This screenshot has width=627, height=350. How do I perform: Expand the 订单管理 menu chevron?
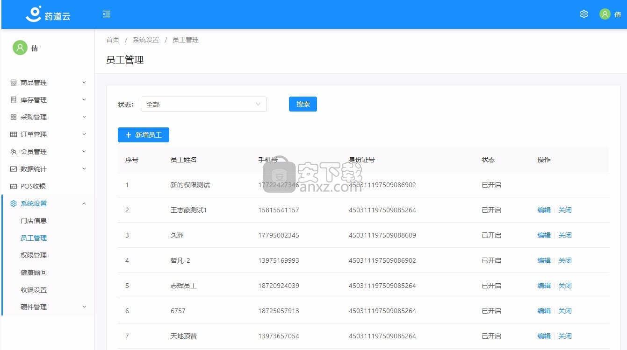click(84, 134)
